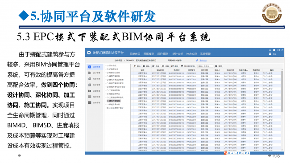The height and width of the screenshot is (163, 290).
Task: Open the 系统首页 menu
Action: 135,54
